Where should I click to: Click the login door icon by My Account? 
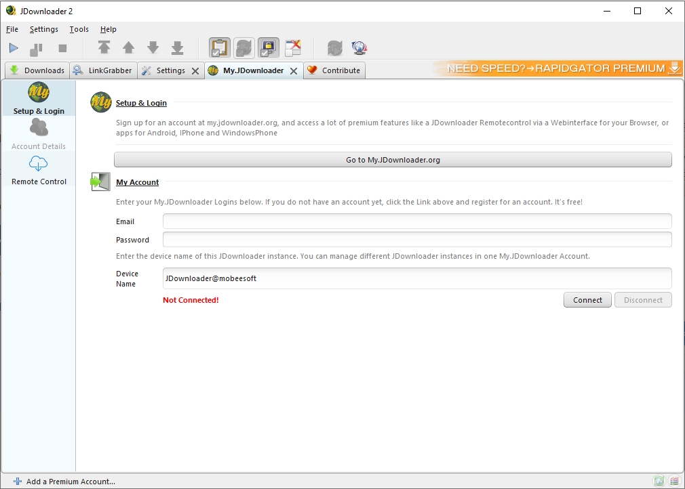tap(100, 182)
